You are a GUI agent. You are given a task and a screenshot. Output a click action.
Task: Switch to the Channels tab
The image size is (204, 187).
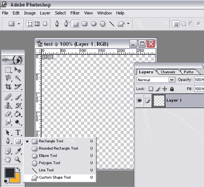coord(168,72)
